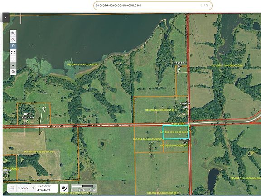This screenshot has width=261, height=196.
Task: Click the map scale bar
Action: coord(84,188)
